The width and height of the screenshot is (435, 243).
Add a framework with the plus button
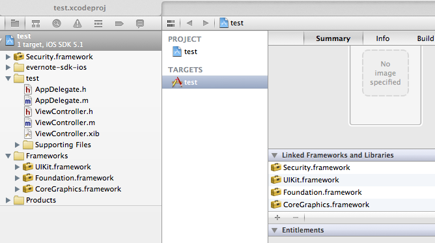(277, 218)
